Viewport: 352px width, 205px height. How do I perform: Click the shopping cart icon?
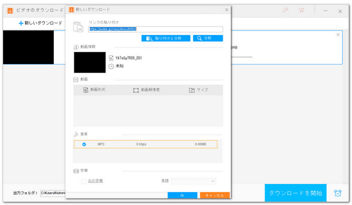tap(302, 10)
